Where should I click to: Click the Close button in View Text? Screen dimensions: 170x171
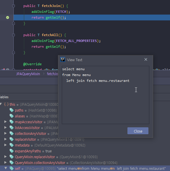[138, 131]
